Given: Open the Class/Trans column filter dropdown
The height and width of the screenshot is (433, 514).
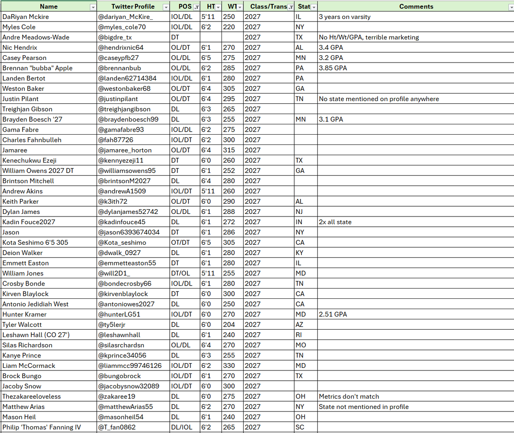Looking at the screenshot, I should pyautogui.click(x=291, y=7).
